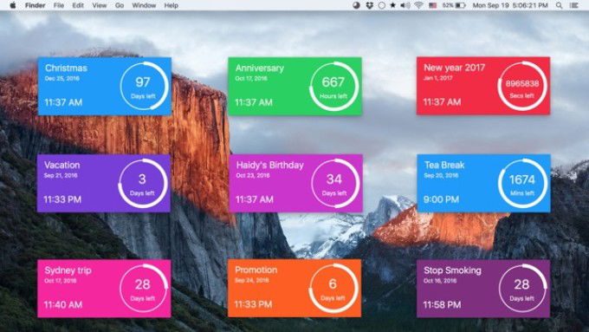Open the View menu
Viewport: 589px width, 332px height.
tap(99, 5)
